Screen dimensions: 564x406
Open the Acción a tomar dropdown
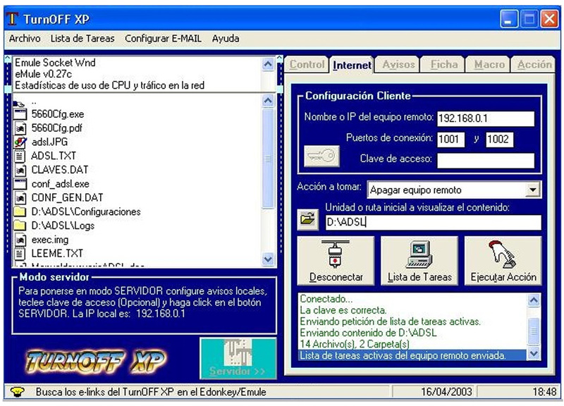tap(532, 190)
